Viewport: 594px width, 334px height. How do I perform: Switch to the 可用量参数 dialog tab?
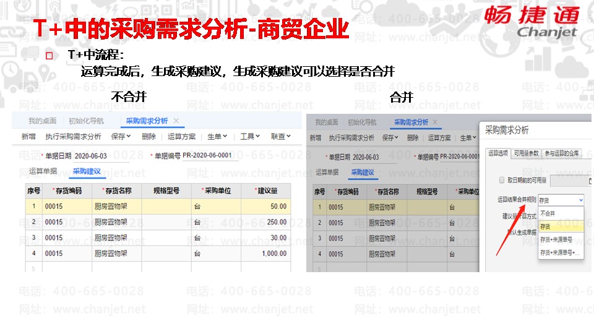coord(526,153)
